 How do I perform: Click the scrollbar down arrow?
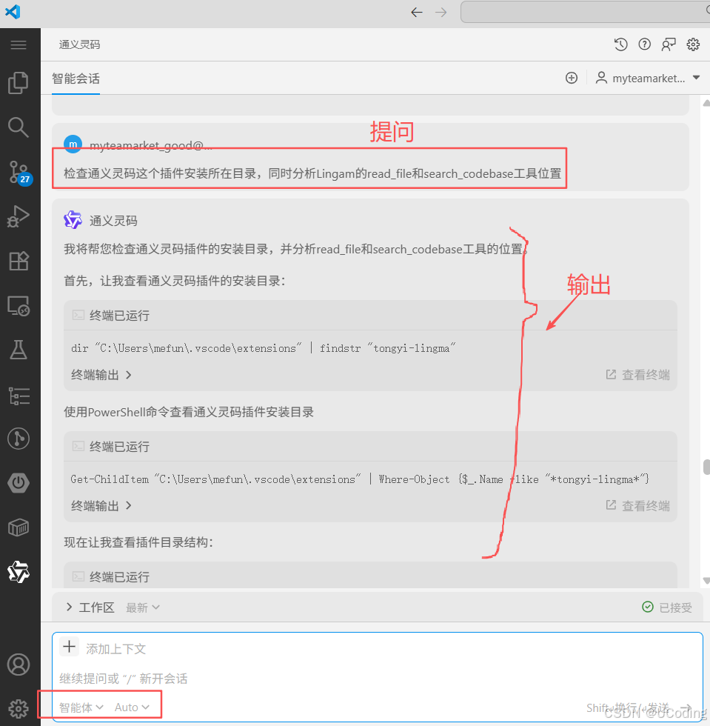(x=706, y=581)
